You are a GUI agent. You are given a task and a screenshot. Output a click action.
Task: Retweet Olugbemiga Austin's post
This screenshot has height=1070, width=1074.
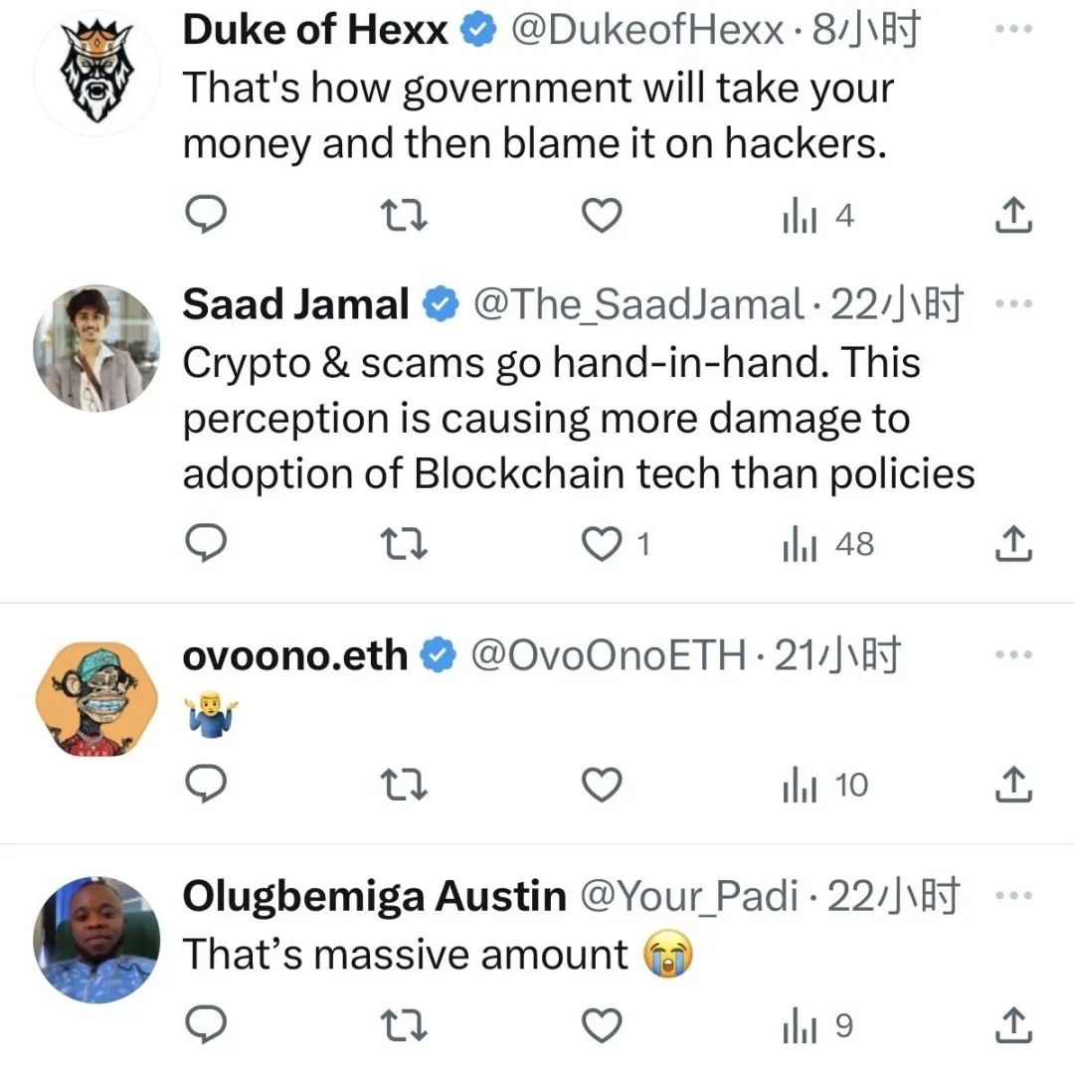pos(405,1025)
